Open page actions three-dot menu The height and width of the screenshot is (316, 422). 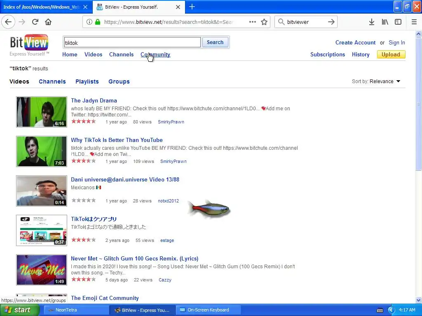pyautogui.click(x=253, y=22)
